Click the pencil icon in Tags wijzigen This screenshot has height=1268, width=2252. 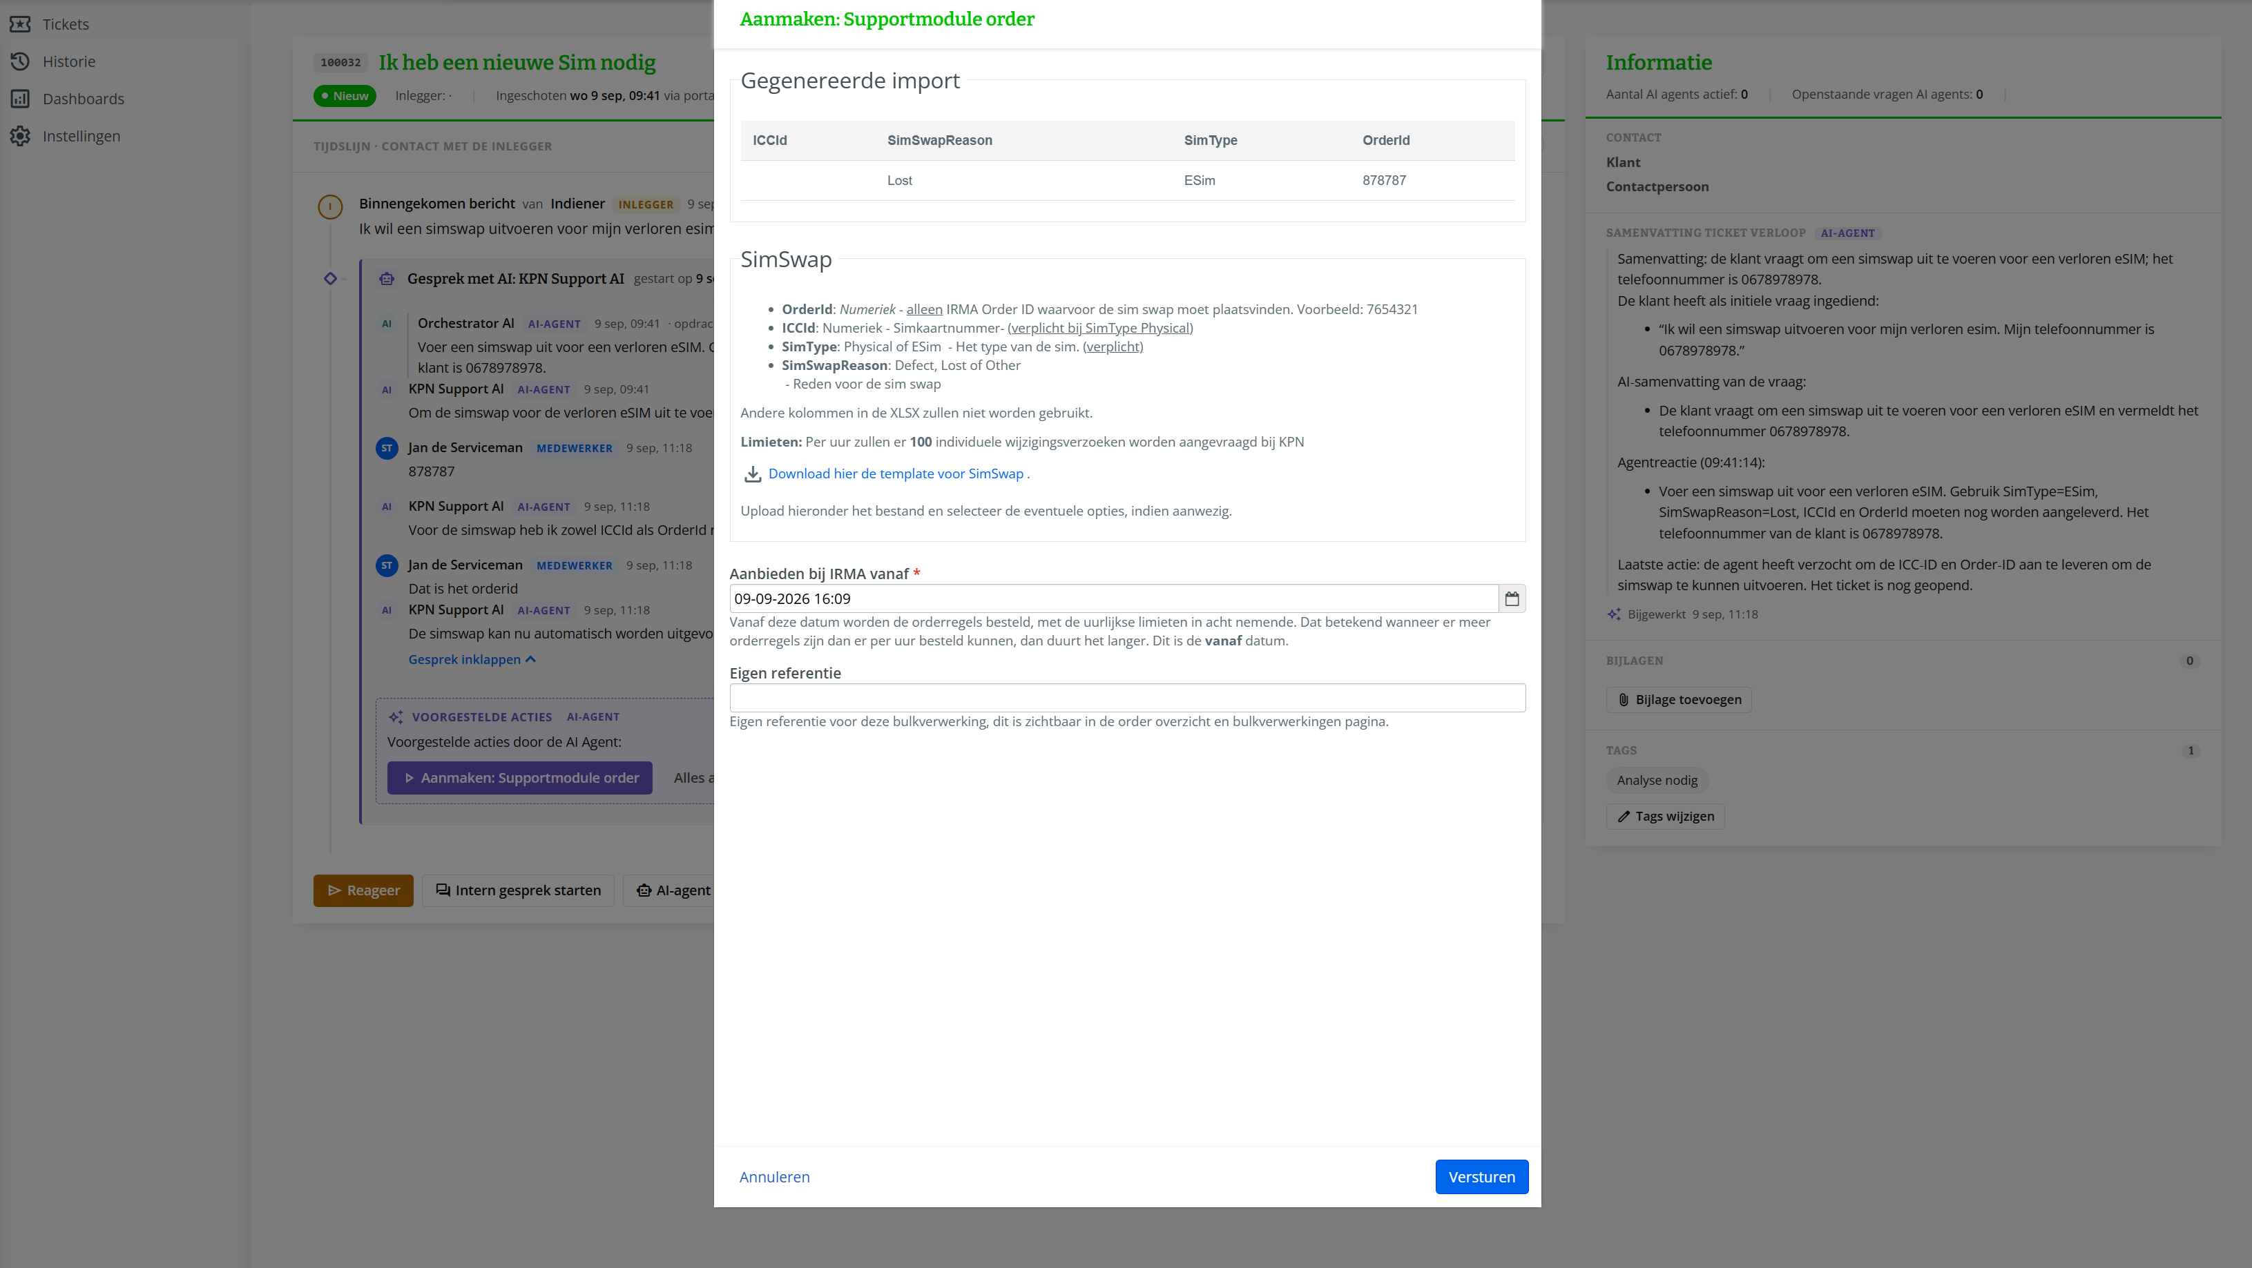[x=1624, y=816]
